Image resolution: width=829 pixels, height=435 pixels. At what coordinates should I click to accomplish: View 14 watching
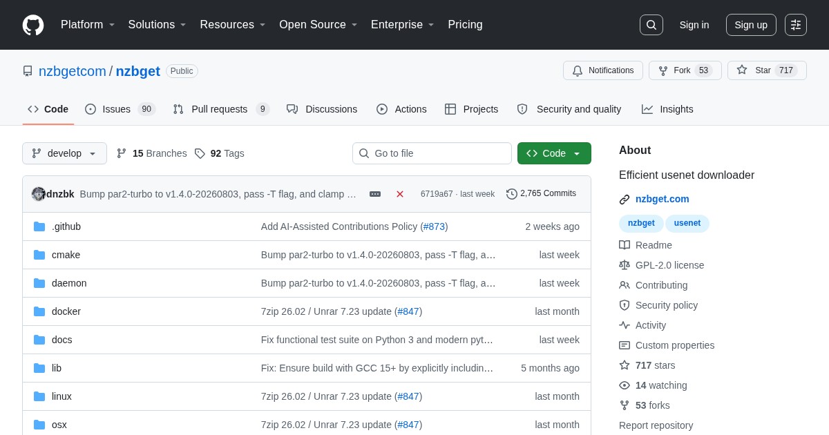click(x=653, y=385)
